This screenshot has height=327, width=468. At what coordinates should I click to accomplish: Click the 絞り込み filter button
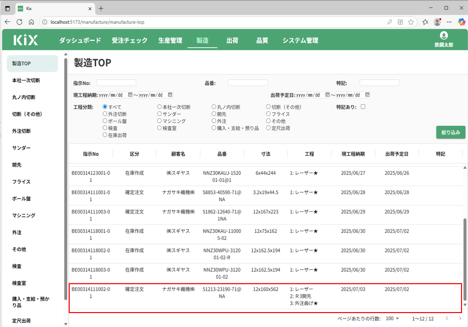pos(451,132)
